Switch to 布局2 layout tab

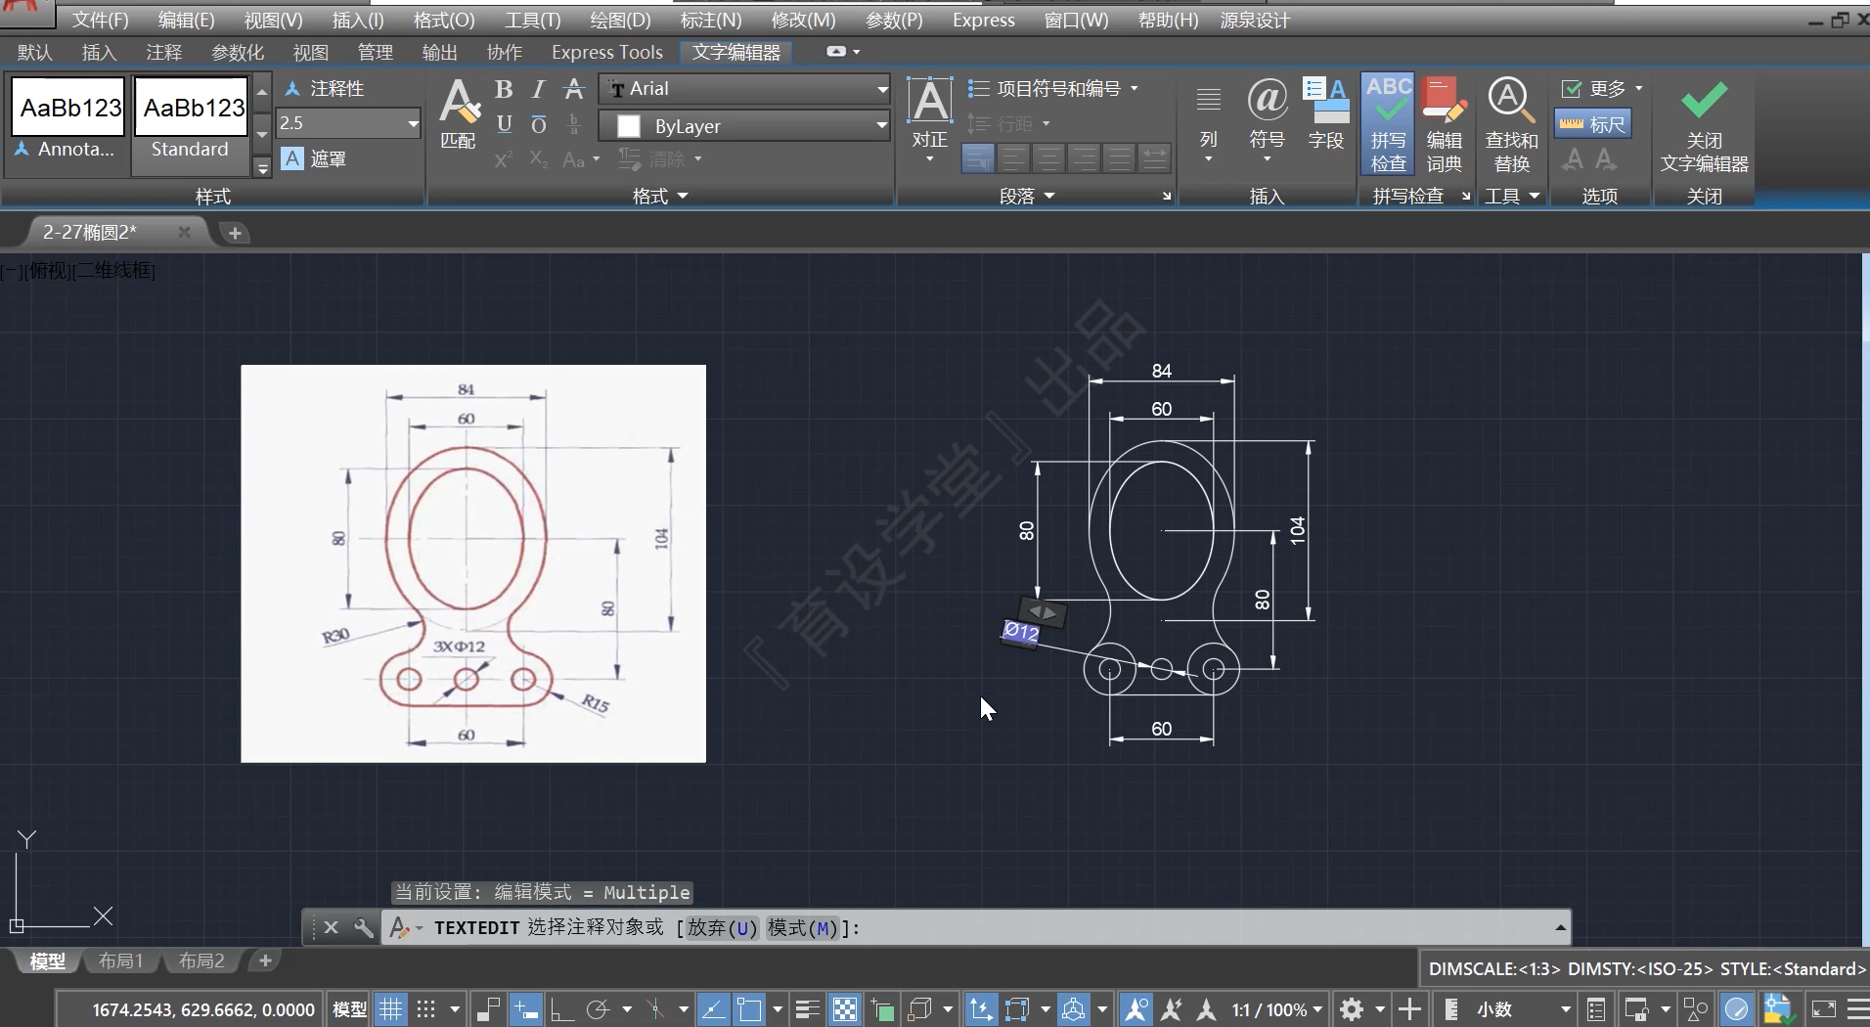pyautogui.click(x=201, y=960)
